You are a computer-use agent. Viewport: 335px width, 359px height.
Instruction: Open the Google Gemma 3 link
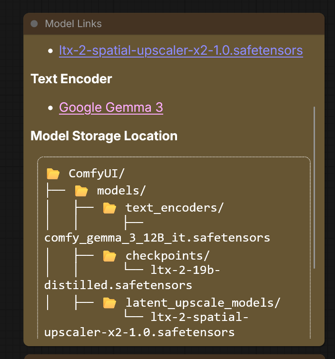(x=111, y=107)
